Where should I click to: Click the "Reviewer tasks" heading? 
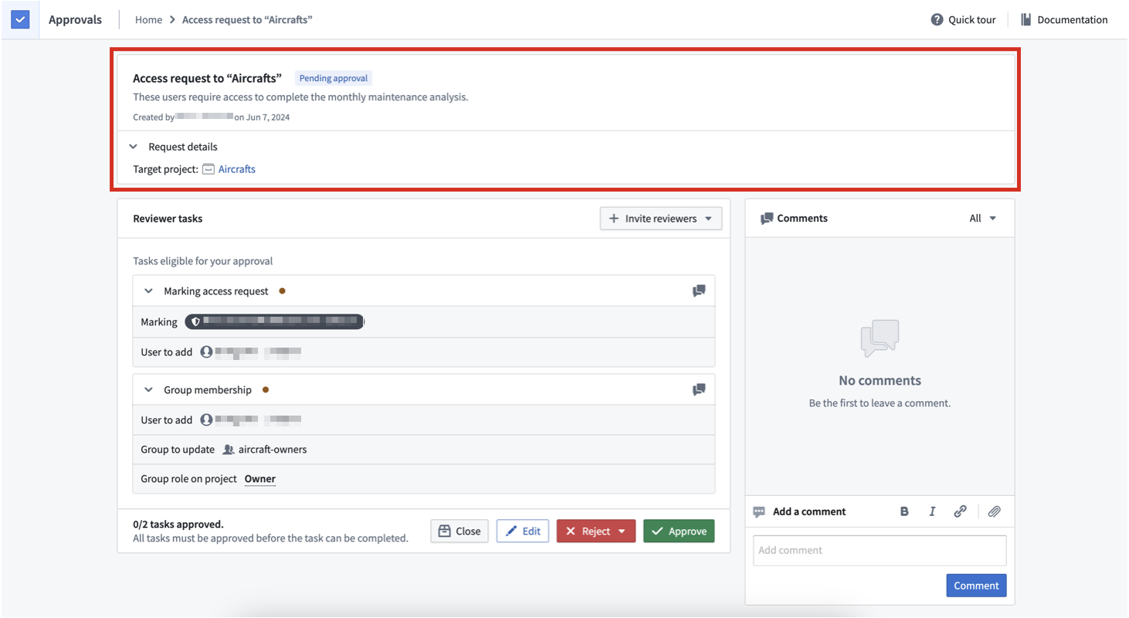pyautogui.click(x=168, y=219)
